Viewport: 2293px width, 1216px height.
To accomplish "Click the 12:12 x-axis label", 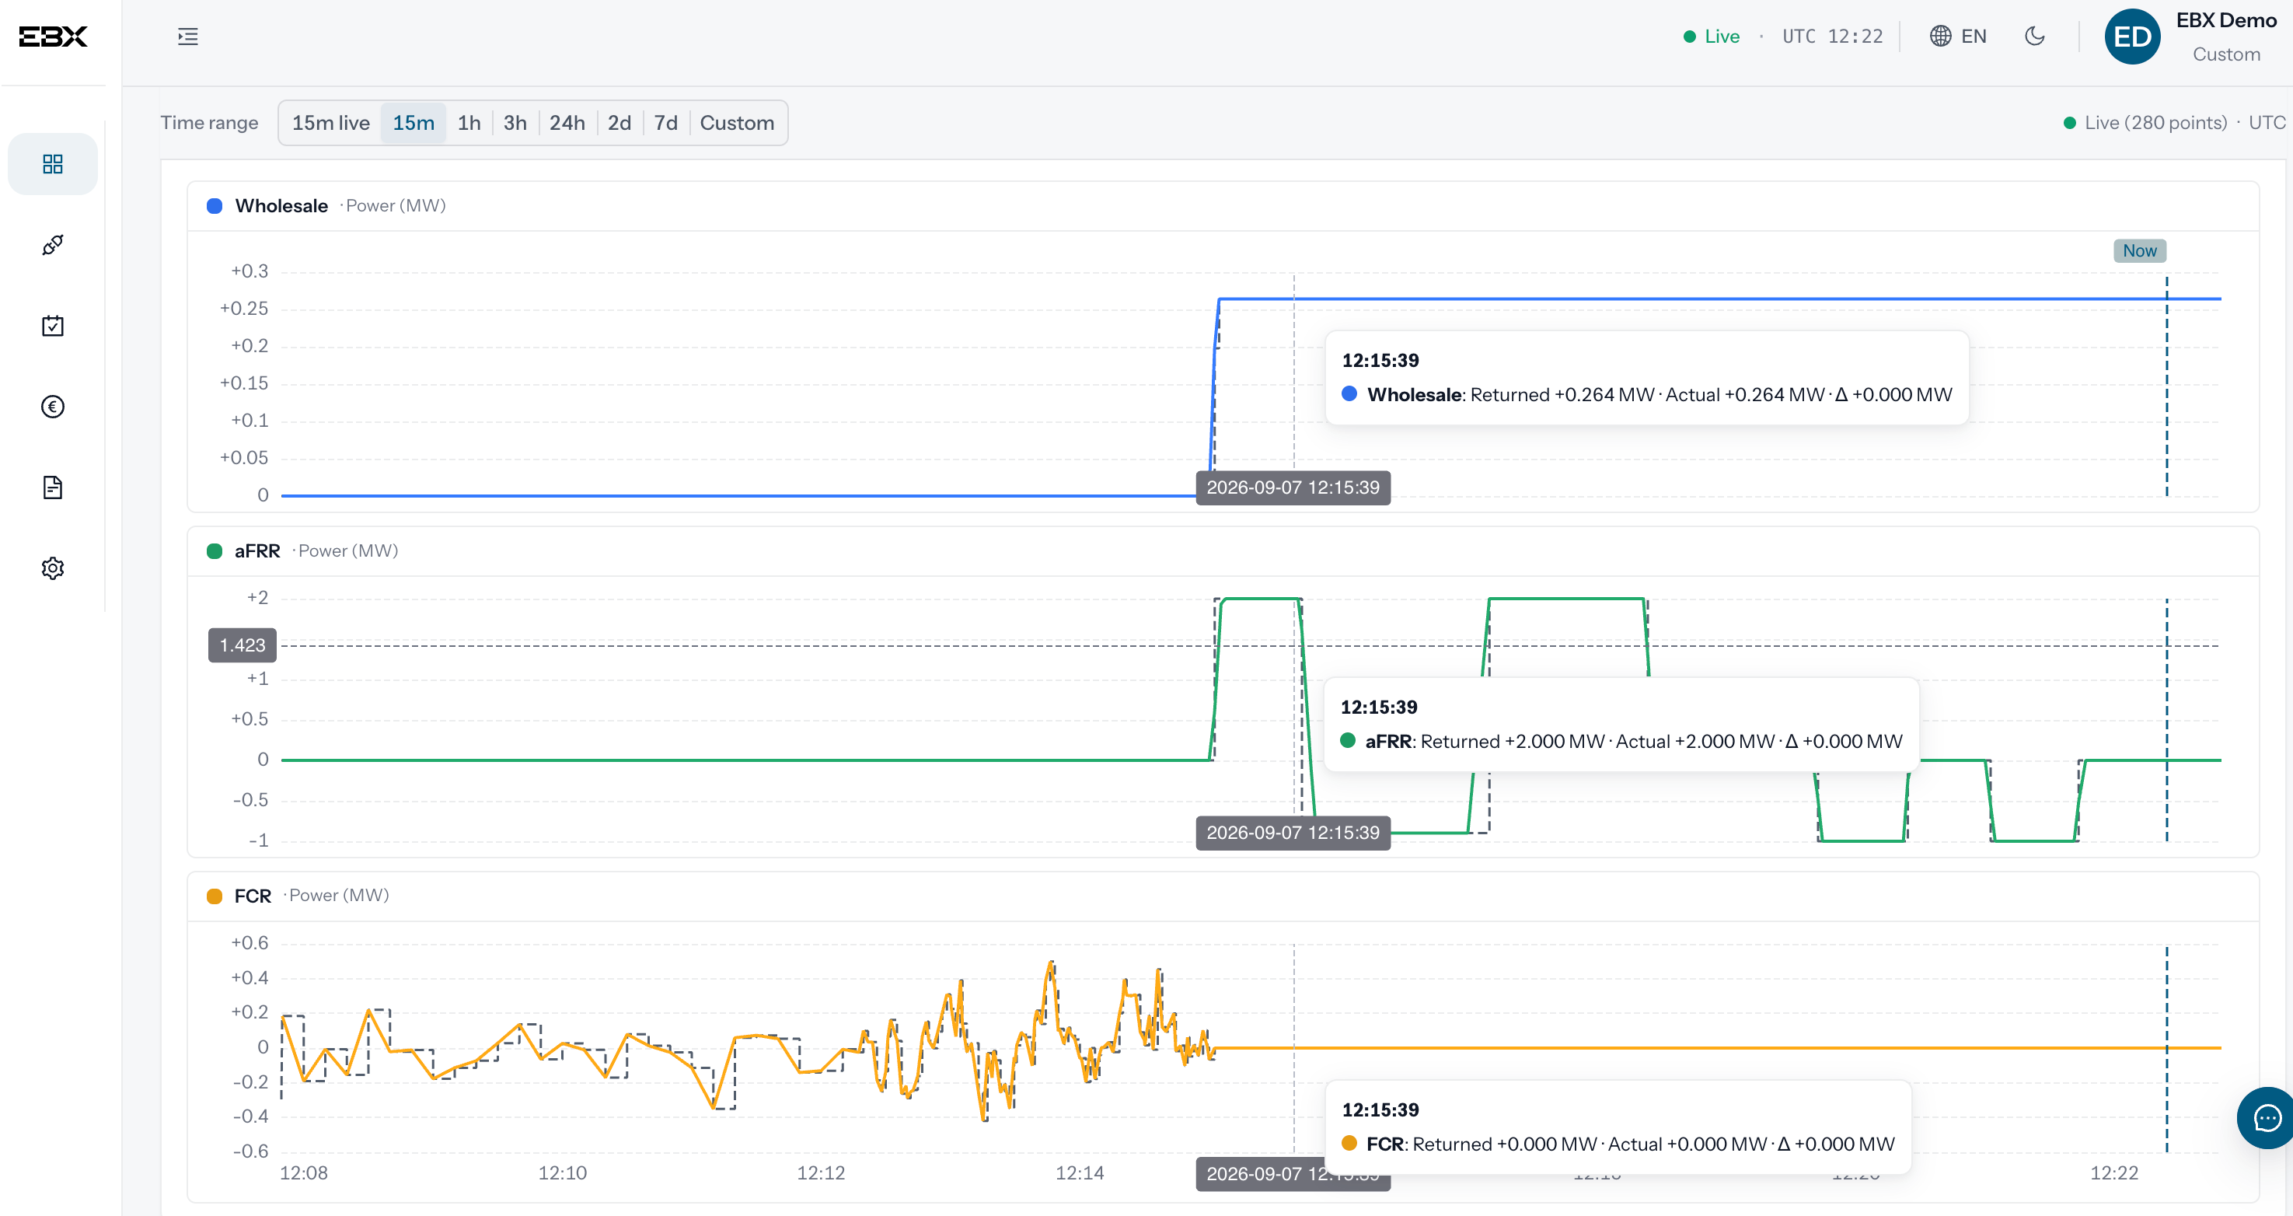I will [x=821, y=1173].
